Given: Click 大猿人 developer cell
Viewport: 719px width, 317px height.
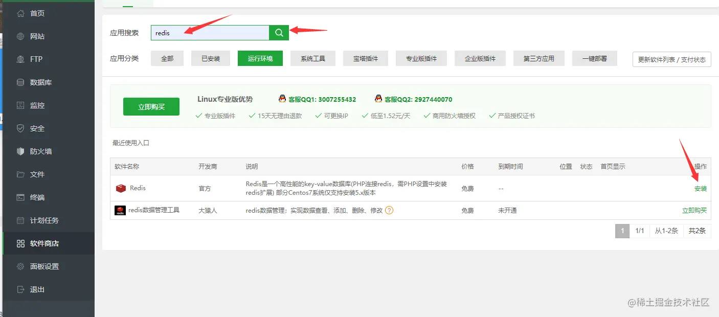Looking at the screenshot, I should click(x=208, y=210).
